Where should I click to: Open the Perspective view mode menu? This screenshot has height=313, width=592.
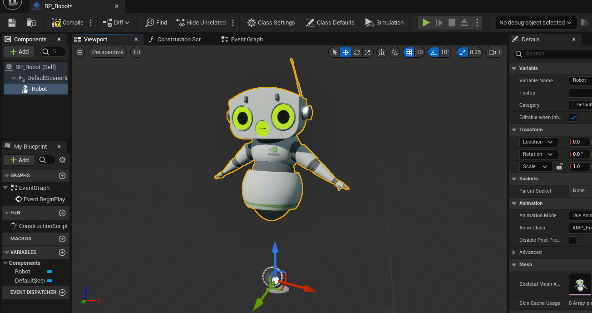coord(108,52)
